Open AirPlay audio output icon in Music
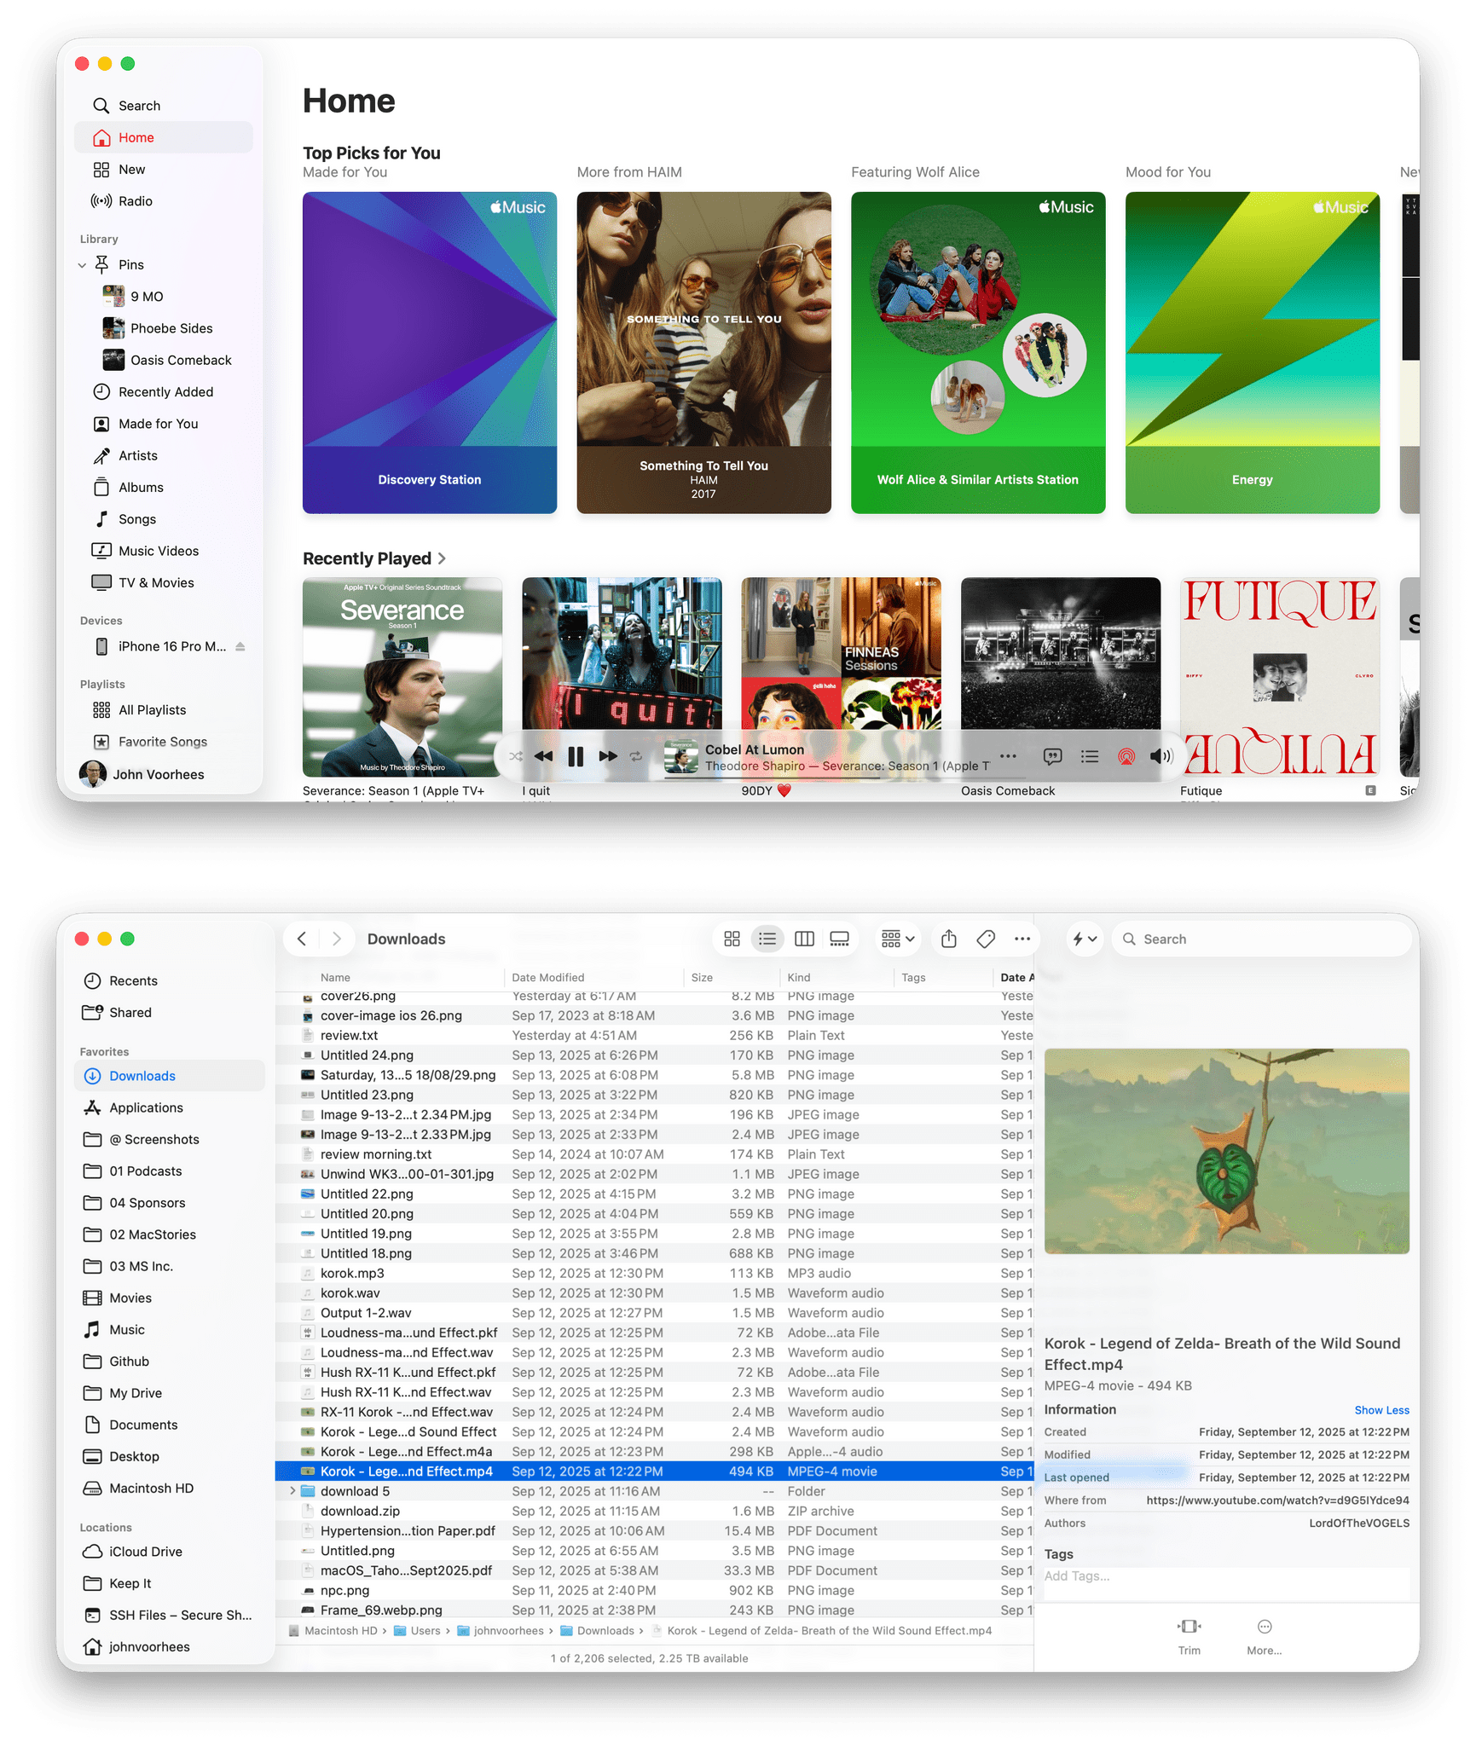The width and height of the screenshot is (1476, 1746). pyautogui.click(x=1126, y=756)
